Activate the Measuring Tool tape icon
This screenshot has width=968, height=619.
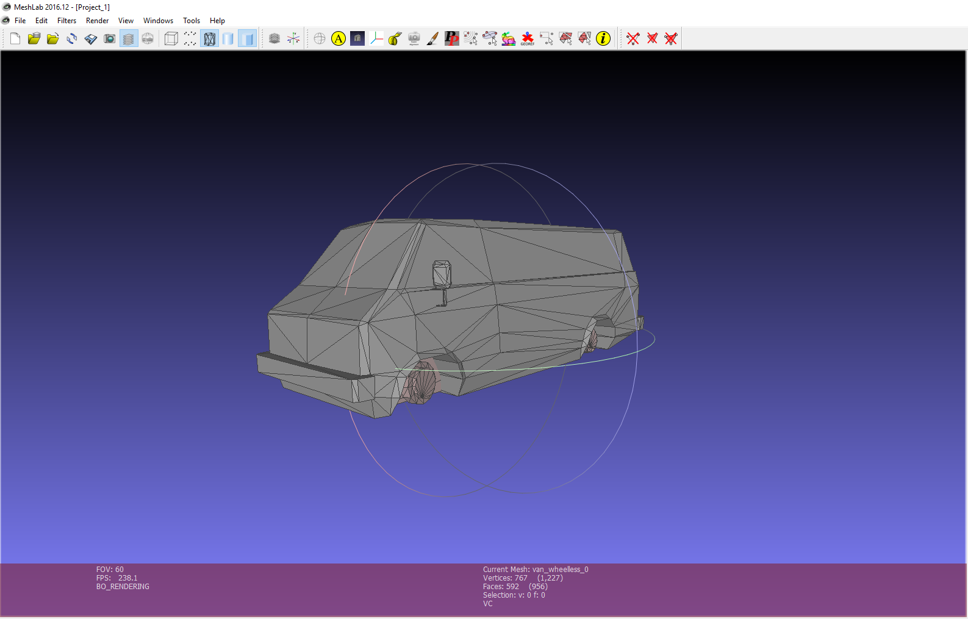[x=395, y=39]
